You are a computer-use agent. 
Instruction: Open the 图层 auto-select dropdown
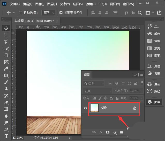[48, 13]
